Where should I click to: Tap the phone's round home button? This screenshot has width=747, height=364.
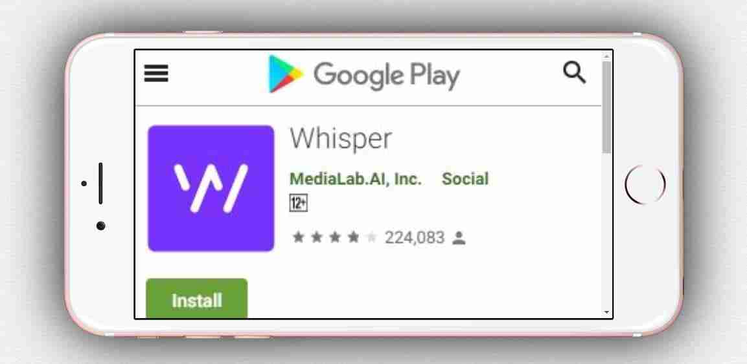point(645,184)
